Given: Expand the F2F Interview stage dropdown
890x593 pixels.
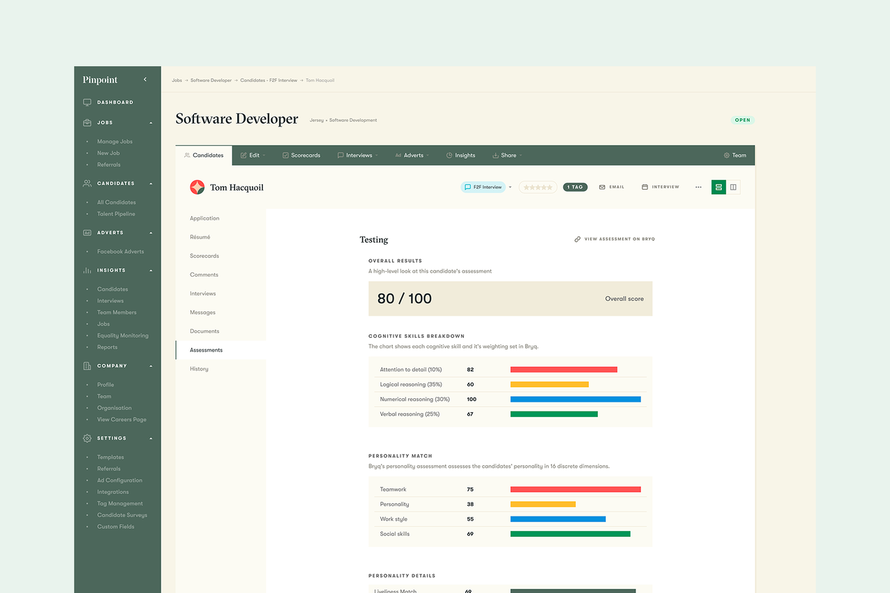Looking at the screenshot, I should (x=510, y=186).
